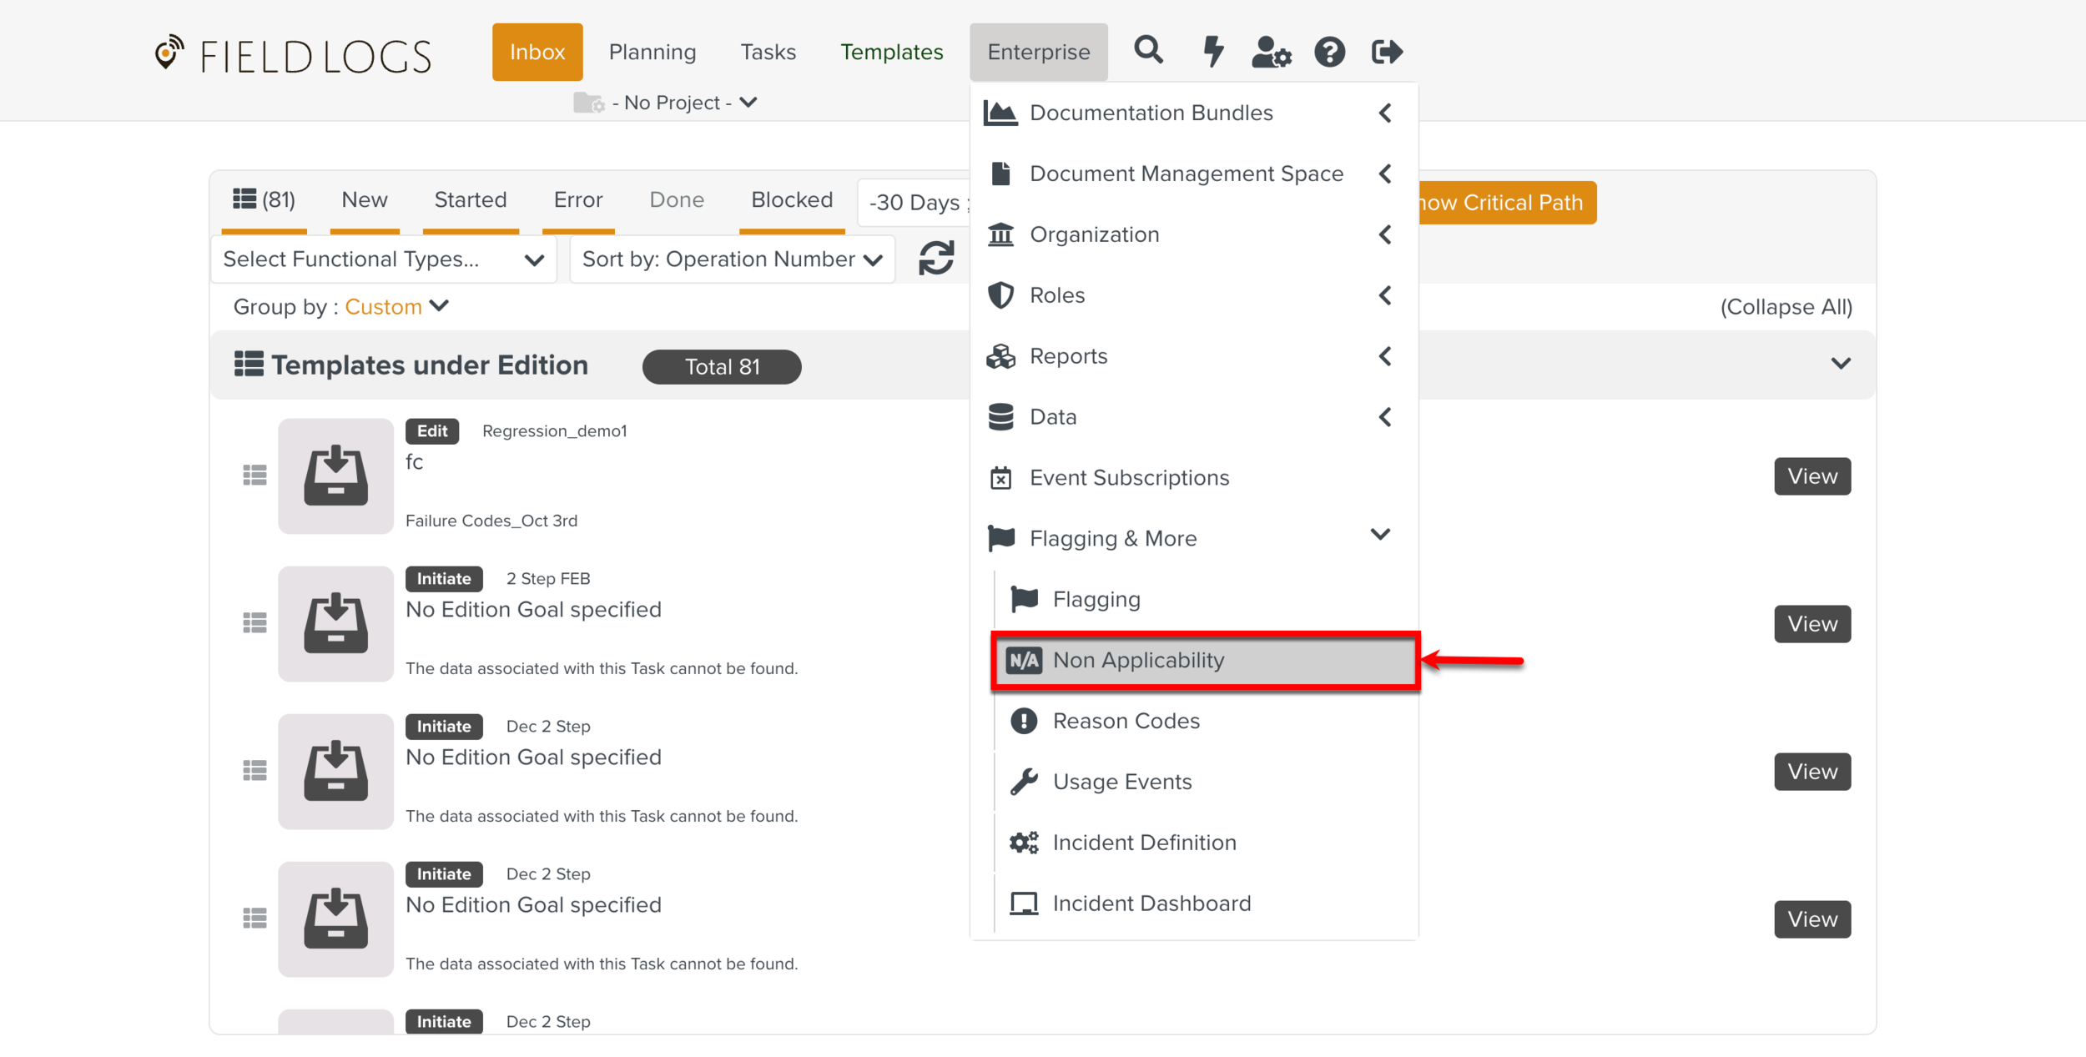This screenshot has width=2086, height=1057.
Task: Click the list view icon showing (81)
Action: click(x=264, y=199)
